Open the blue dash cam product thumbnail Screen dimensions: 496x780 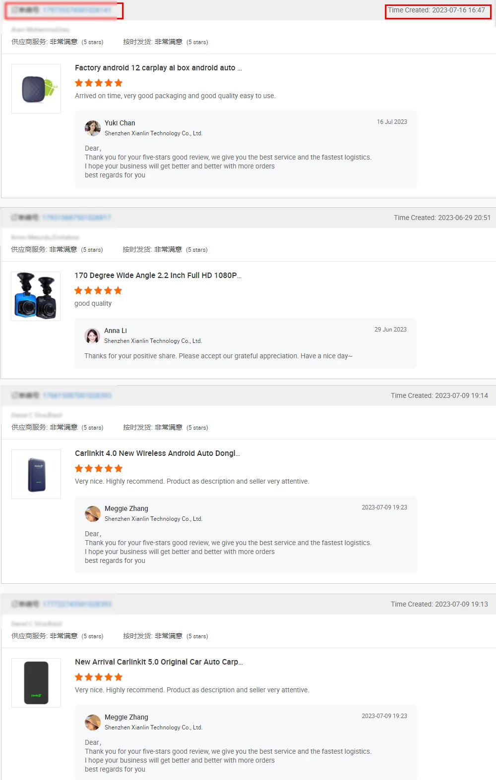coord(36,296)
